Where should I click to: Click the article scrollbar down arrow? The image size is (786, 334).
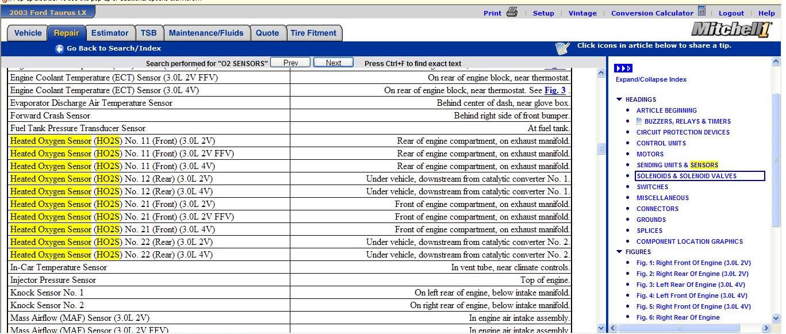pos(601,328)
